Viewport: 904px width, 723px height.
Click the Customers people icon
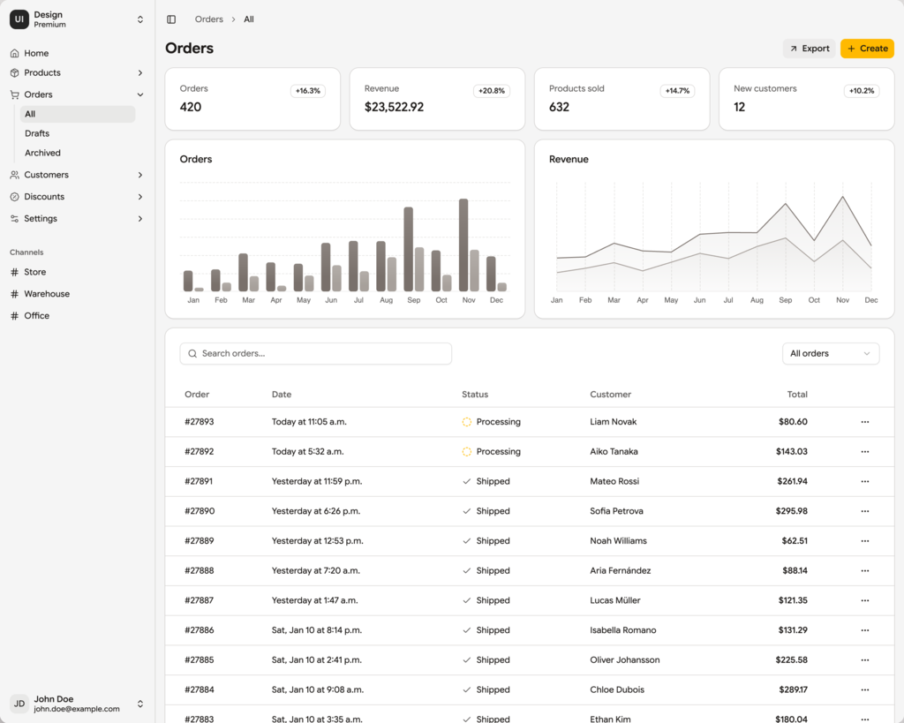click(14, 175)
